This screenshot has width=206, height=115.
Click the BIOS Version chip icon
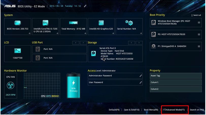point(18,23)
